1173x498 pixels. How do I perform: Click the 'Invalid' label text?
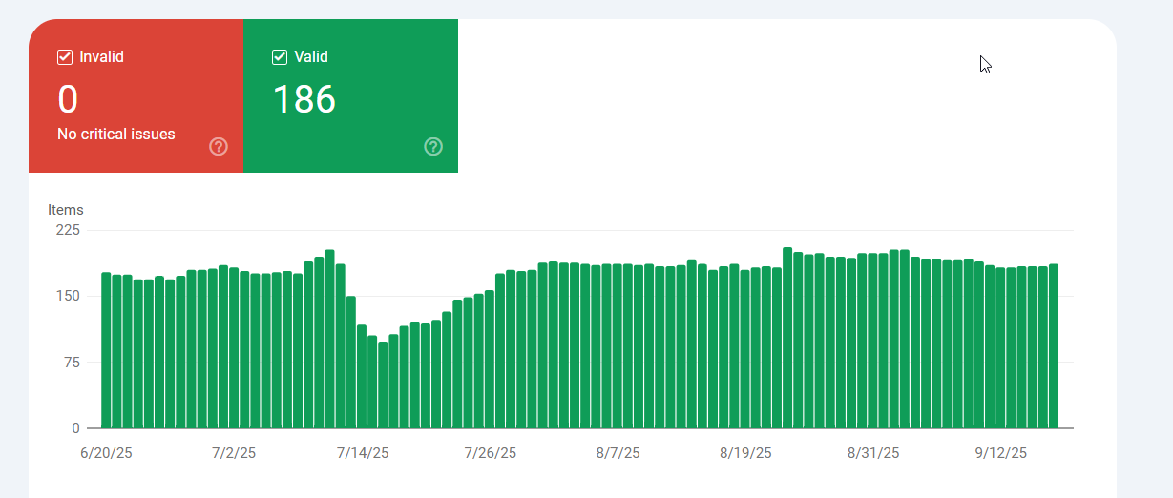101,57
